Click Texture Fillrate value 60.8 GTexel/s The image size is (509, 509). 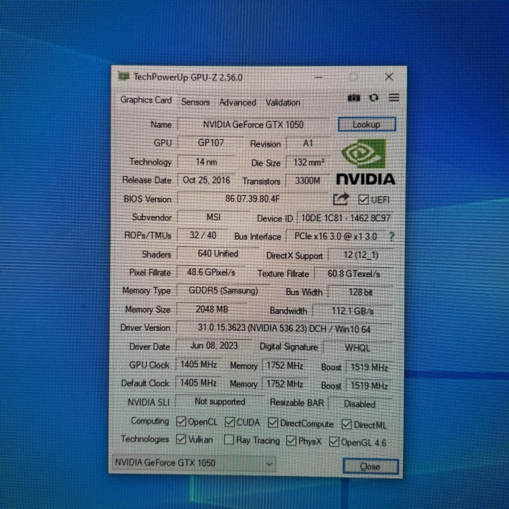[354, 274]
